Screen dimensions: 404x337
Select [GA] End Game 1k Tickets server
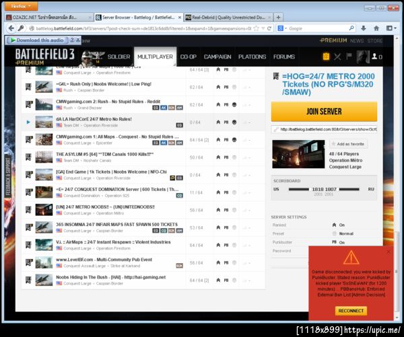pyautogui.click(x=143, y=175)
